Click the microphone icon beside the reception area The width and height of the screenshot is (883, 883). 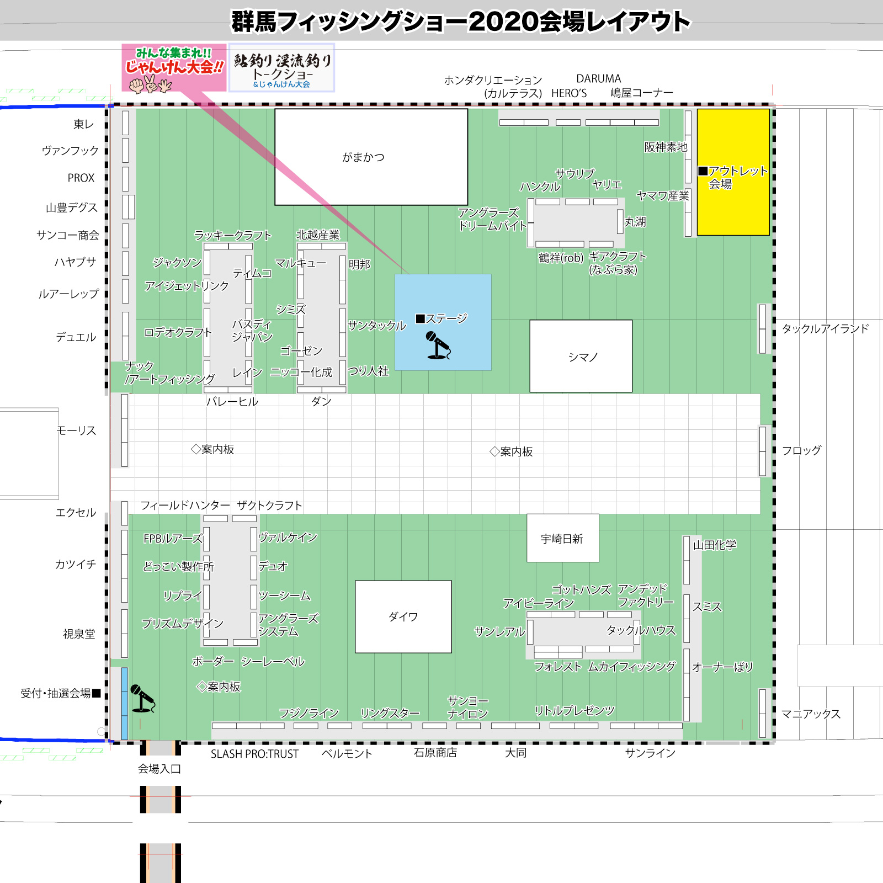142,699
